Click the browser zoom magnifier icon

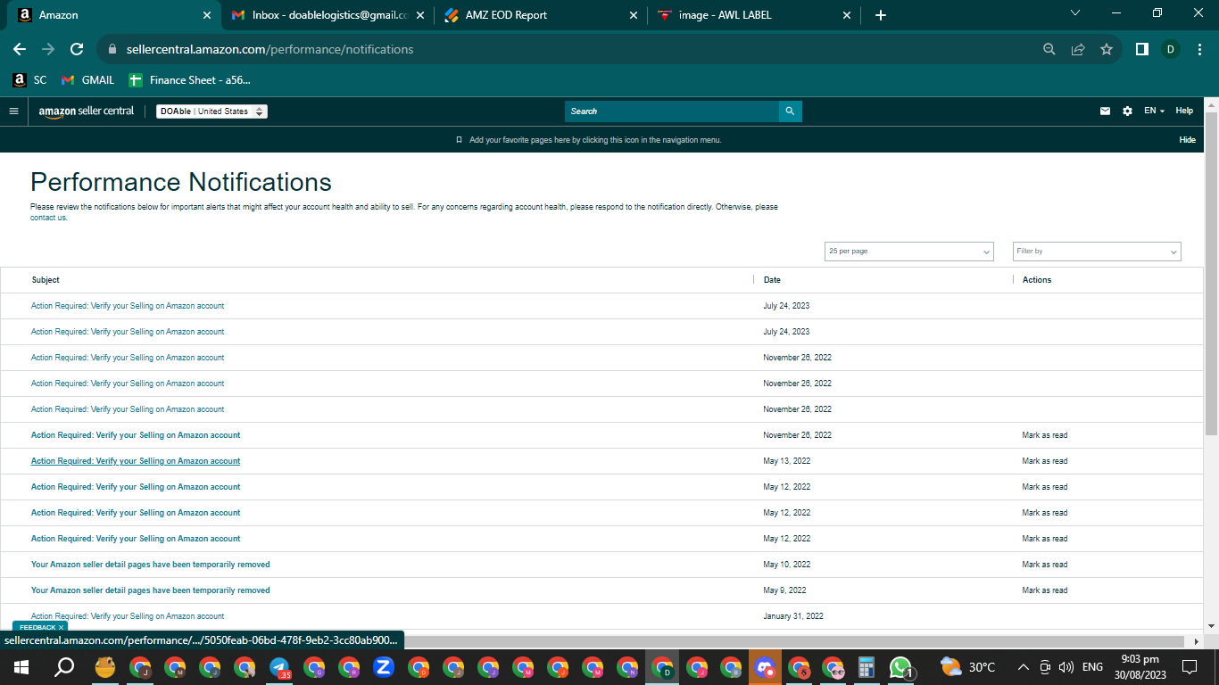(1049, 50)
